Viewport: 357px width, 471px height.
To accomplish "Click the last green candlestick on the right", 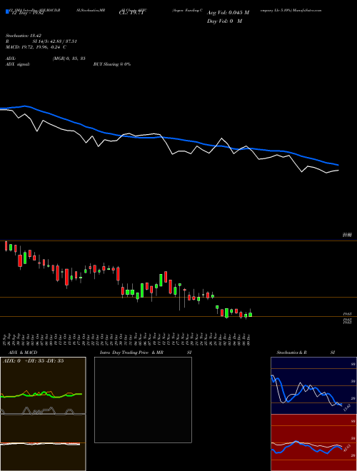I will 251,315.
